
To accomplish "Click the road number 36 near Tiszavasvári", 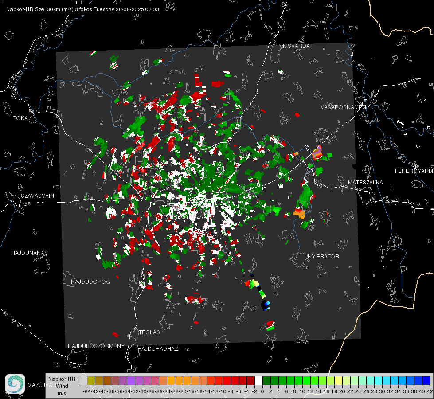I will pyautogui.click(x=27, y=204).
